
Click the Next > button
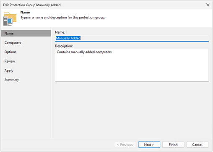click(x=149, y=144)
